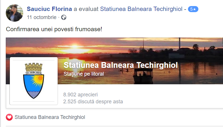Click the Sauciuc Florina name link

(49, 9)
